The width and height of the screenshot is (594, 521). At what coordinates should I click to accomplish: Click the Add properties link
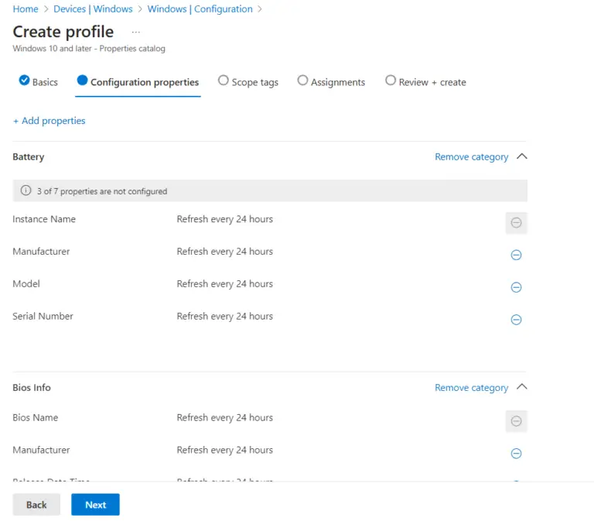coord(49,121)
